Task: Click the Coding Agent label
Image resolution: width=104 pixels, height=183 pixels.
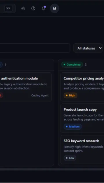Action: 40,96
